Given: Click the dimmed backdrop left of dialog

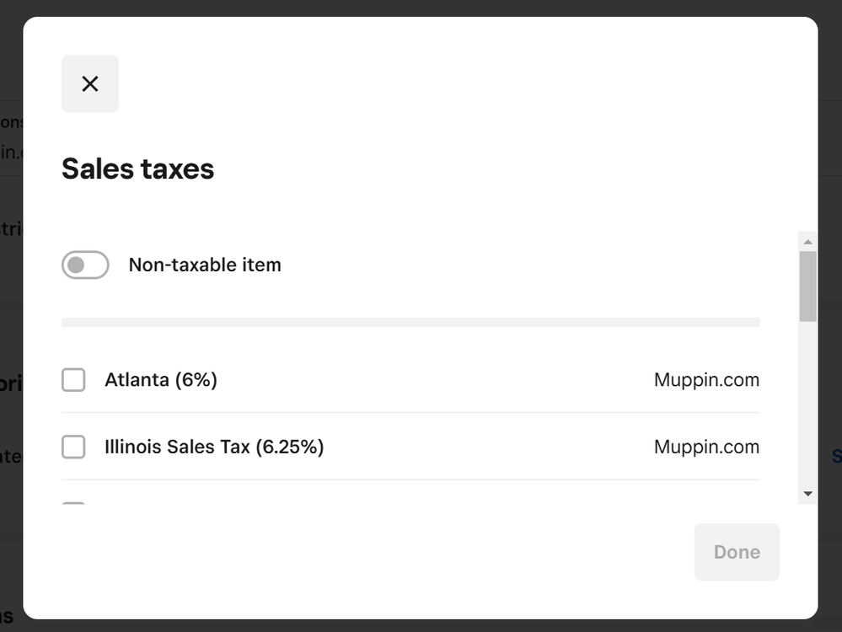Looking at the screenshot, I should pyautogui.click(x=10, y=337).
